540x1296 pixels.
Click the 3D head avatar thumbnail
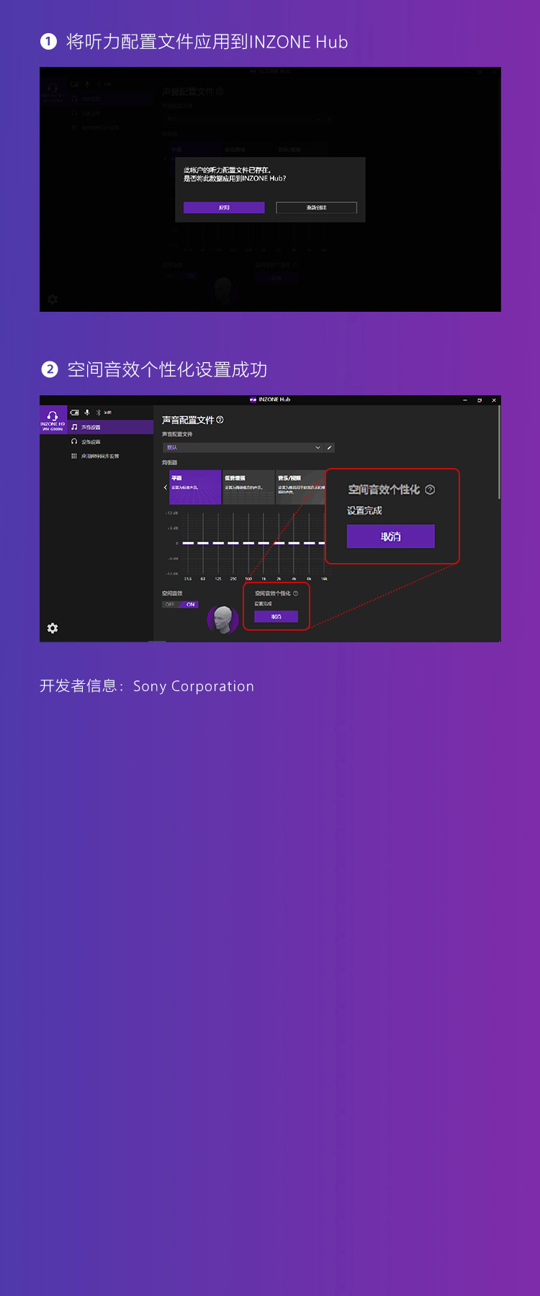(223, 619)
